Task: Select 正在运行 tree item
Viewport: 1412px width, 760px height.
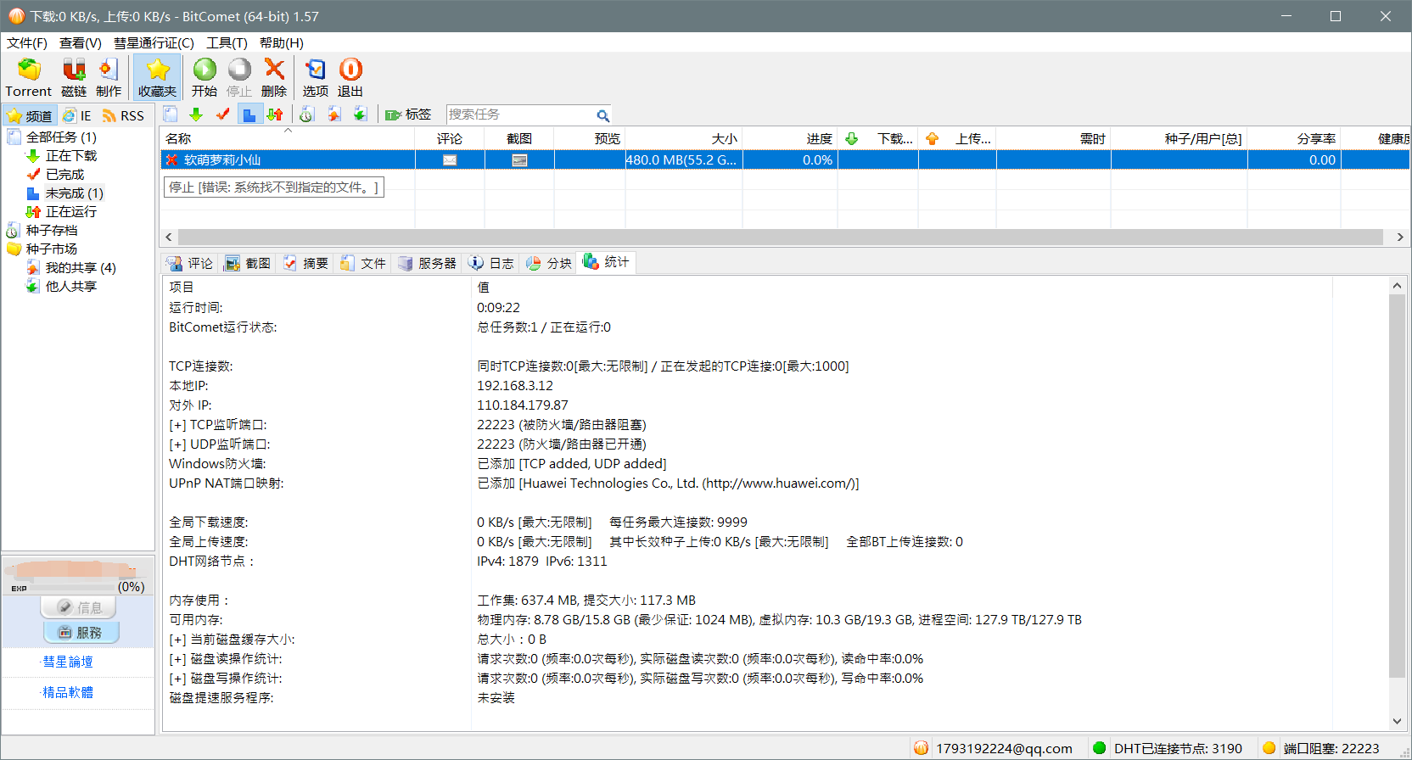Action: [71, 211]
